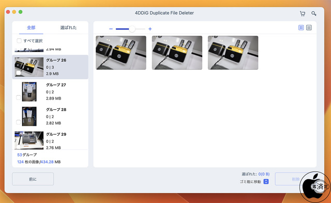331x203 pixels.
Task: Click the 前に back button
Action: [33, 179]
